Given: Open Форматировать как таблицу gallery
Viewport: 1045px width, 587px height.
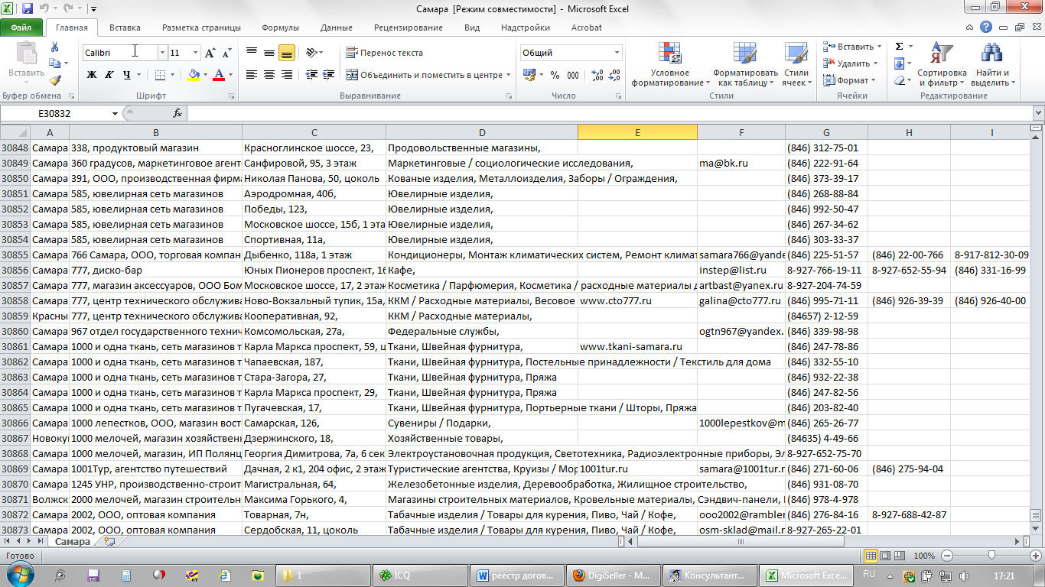Looking at the screenshot, I should tap(745, 65).
